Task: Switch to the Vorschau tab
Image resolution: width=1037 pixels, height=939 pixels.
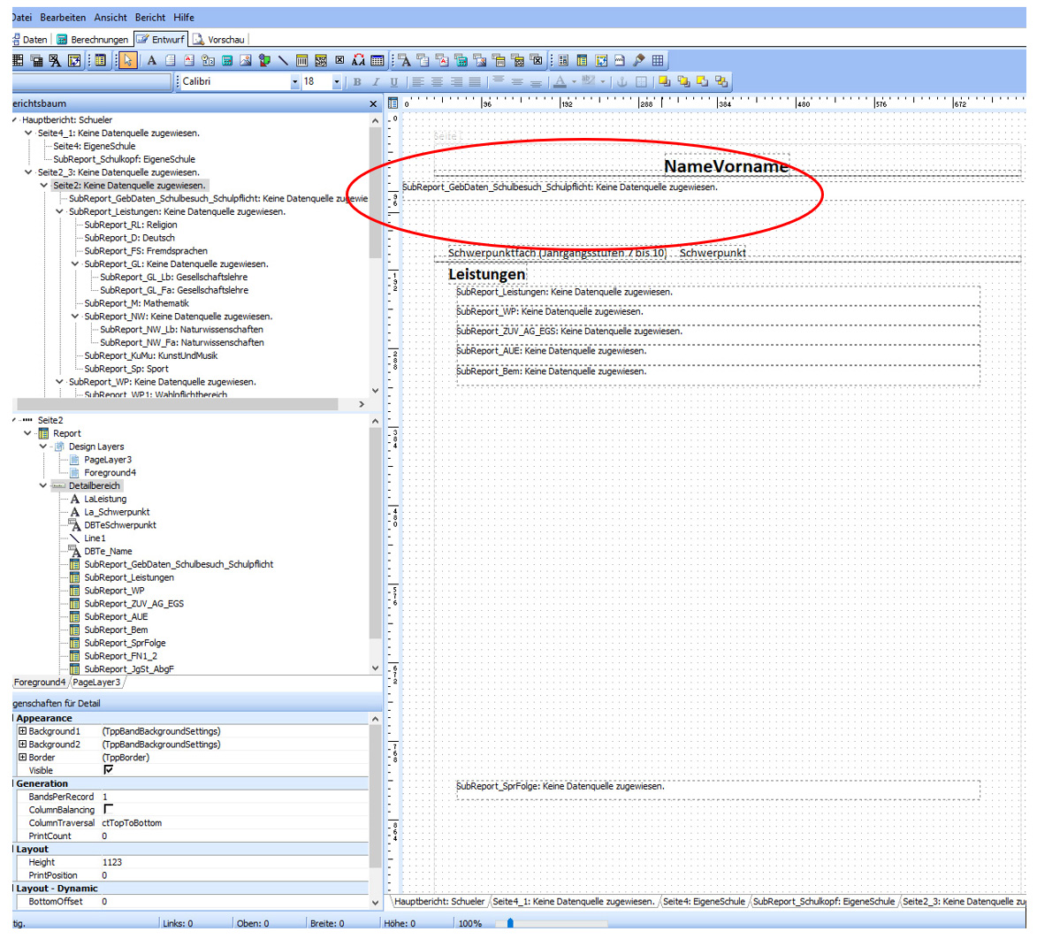Action: pyautogui.click(x=219, y=40)
